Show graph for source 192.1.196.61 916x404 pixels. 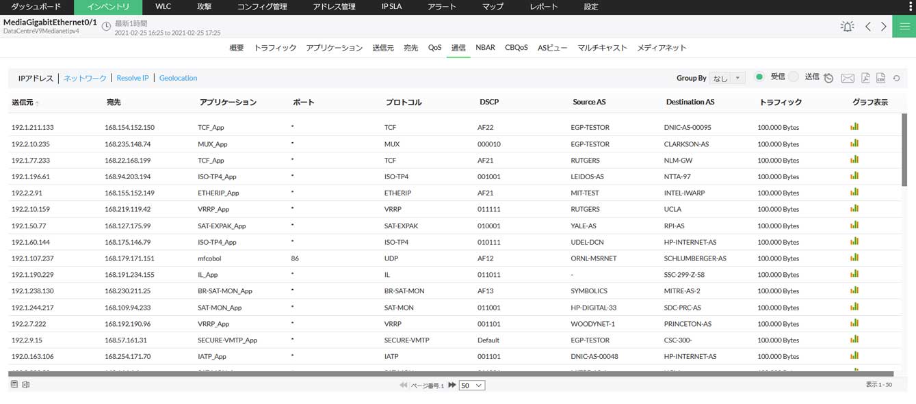(x=854, y=176)
